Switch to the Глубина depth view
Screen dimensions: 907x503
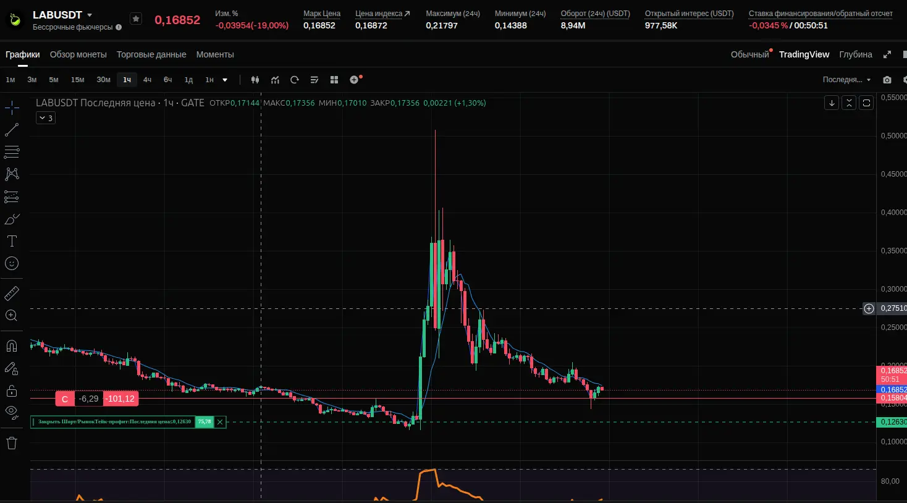tap(856, 54)
